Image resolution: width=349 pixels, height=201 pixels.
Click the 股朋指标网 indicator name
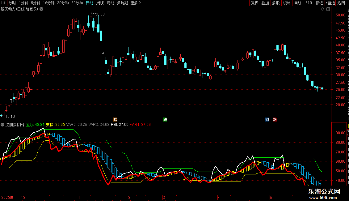pos(15,125)
